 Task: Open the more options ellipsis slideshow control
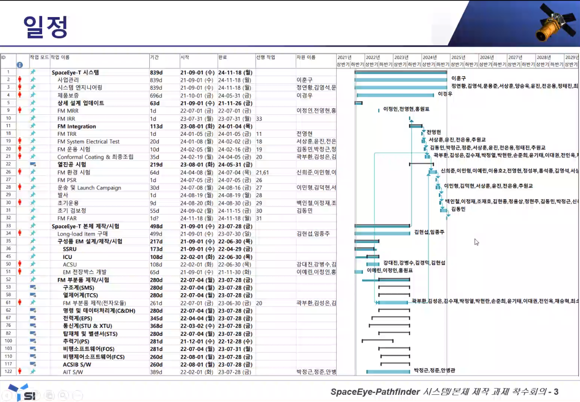coord(78,395)
